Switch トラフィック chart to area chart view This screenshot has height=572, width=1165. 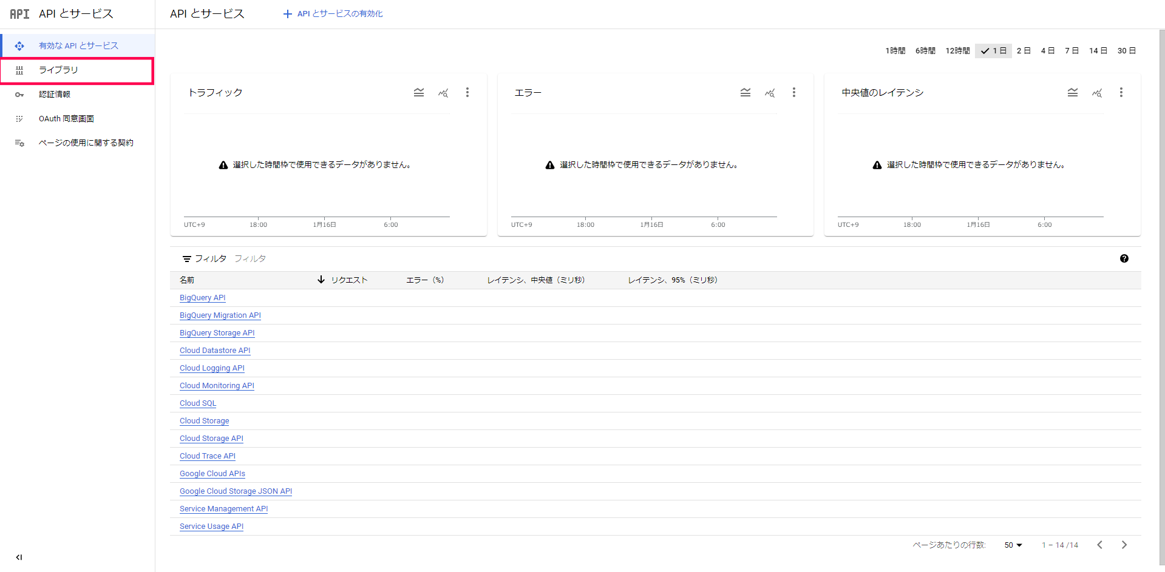(x=419, y=92)
